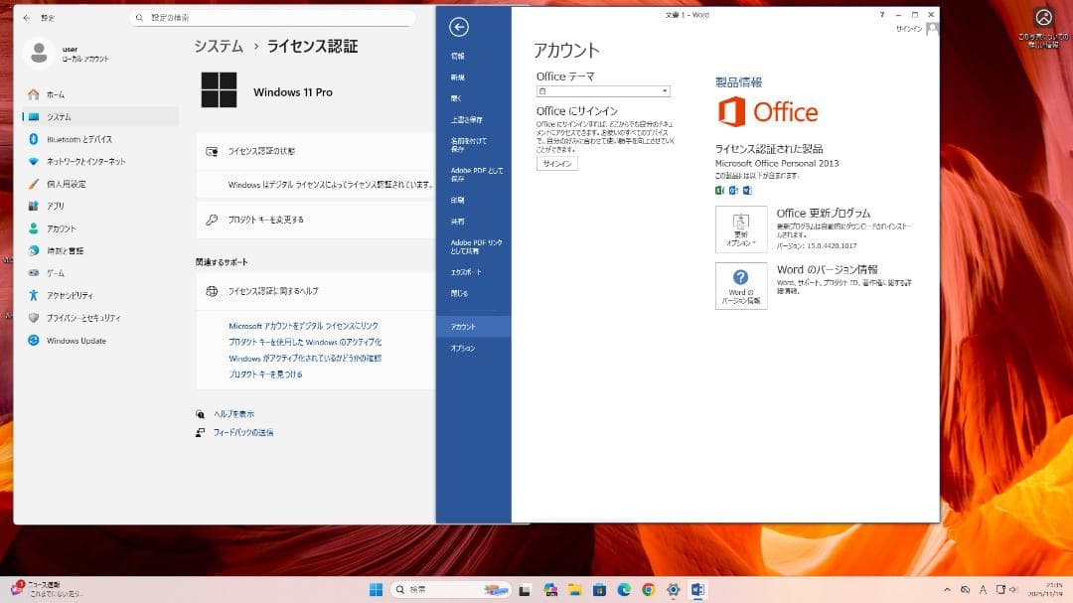1073x603 pixels.
Task: Click the Word icon on the taskbar
Action: point(696,588)
